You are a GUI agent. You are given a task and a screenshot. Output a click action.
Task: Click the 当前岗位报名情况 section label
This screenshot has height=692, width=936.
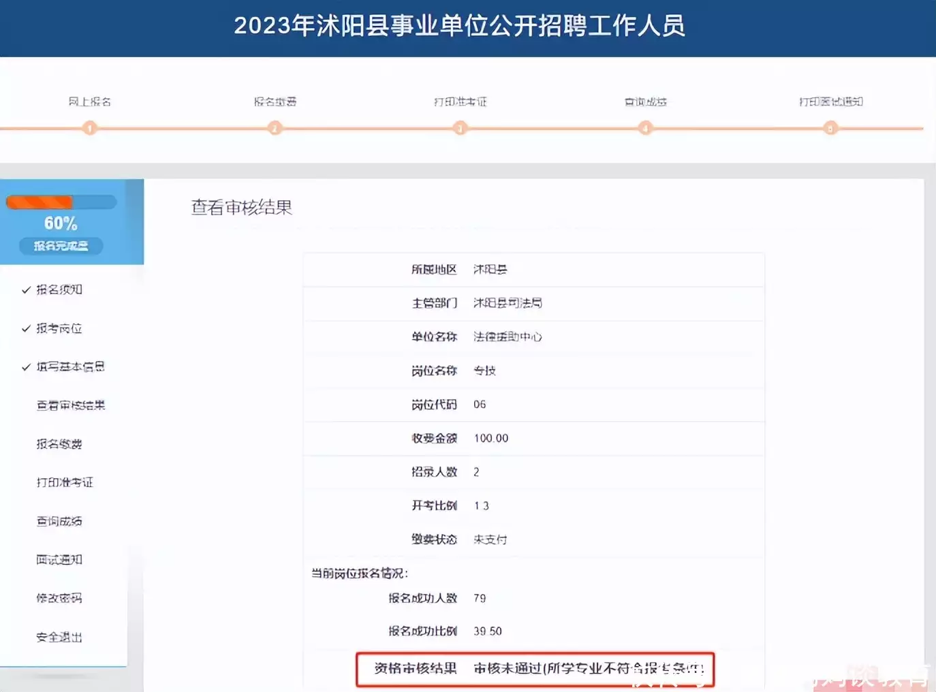360,573
